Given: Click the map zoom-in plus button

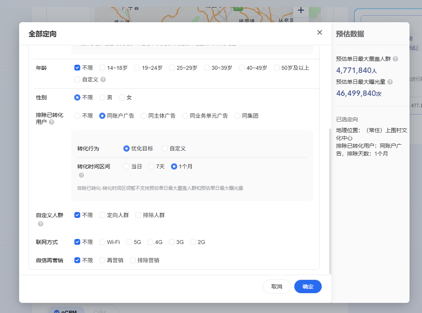Looking at the screenshot, I should [x=301, y=11].
